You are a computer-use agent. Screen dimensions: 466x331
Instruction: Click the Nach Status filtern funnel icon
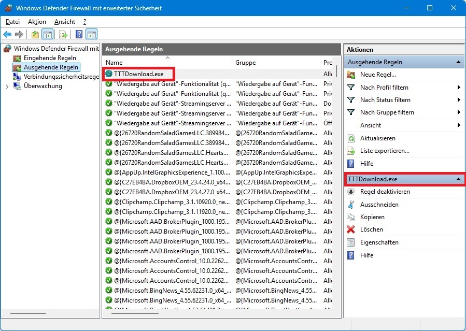(351, 100)
